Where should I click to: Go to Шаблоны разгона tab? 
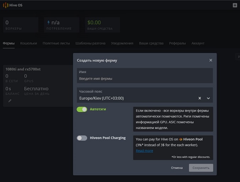90,43
